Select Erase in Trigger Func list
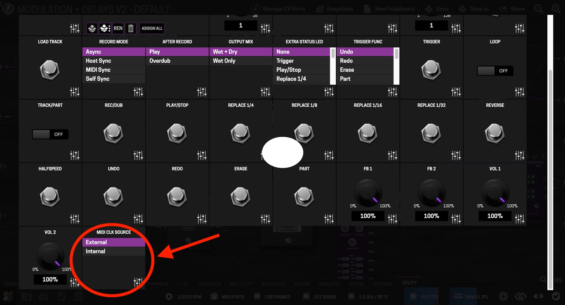 pos(347,70)
